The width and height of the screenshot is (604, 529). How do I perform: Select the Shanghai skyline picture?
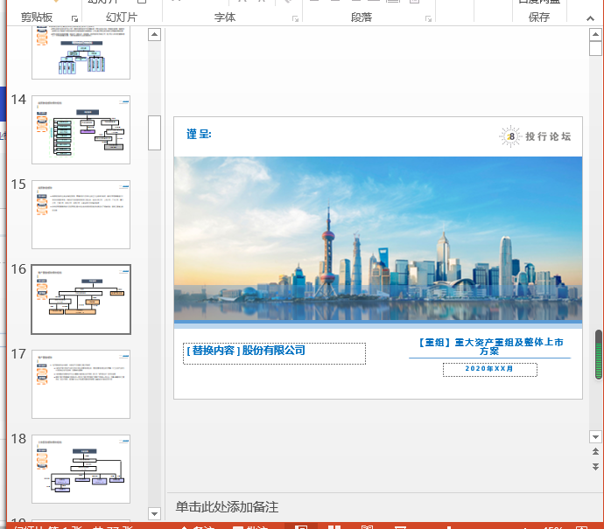[378, 239]
